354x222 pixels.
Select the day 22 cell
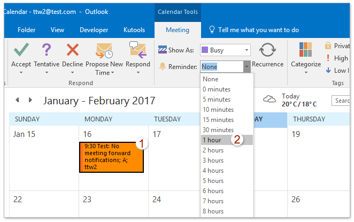[x=44, y=204]
